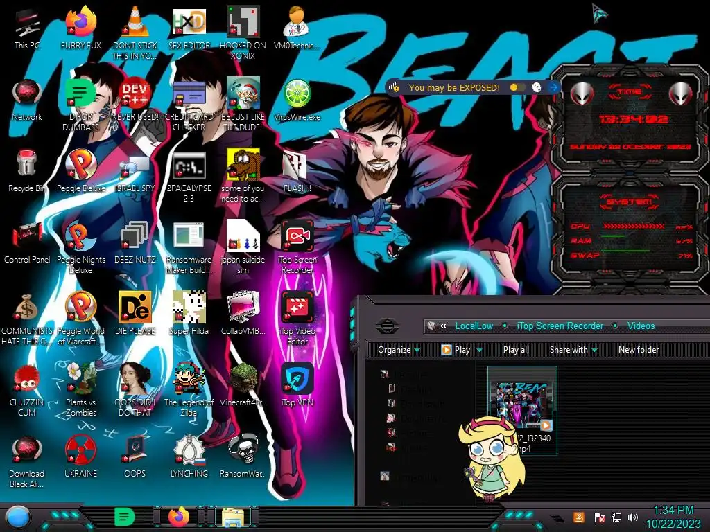Open Firefox from the taskbar
This screenshot has height=532, width=710.
[x=179, y=517]
